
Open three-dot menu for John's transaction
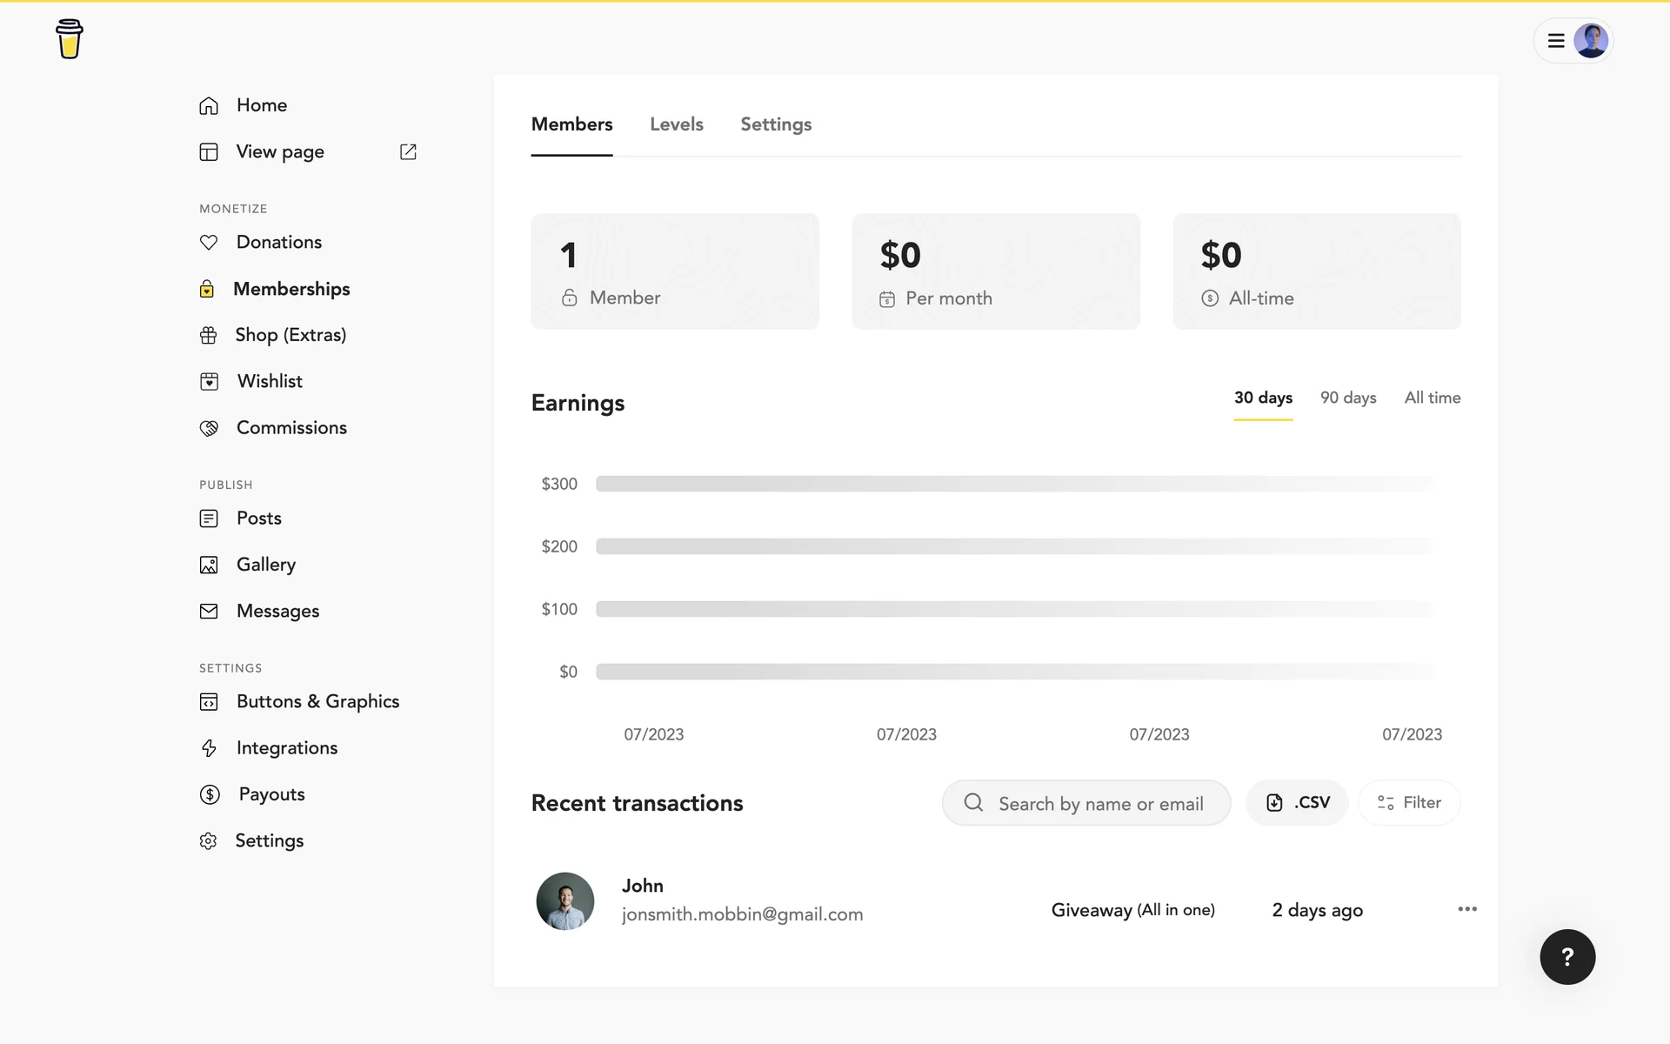[1467, 909]
